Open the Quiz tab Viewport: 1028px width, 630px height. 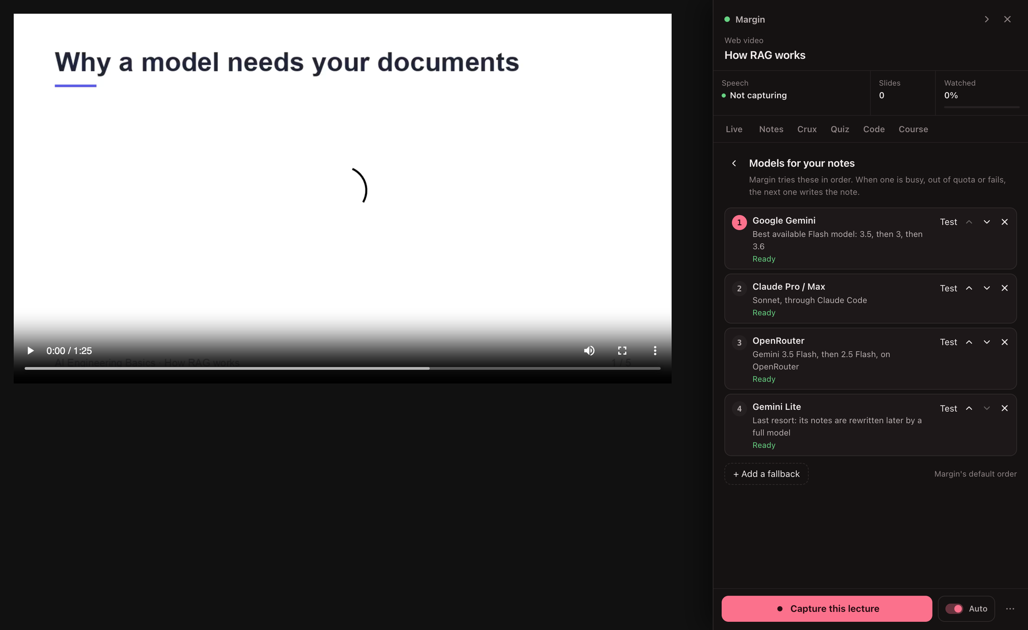(840, 129)
